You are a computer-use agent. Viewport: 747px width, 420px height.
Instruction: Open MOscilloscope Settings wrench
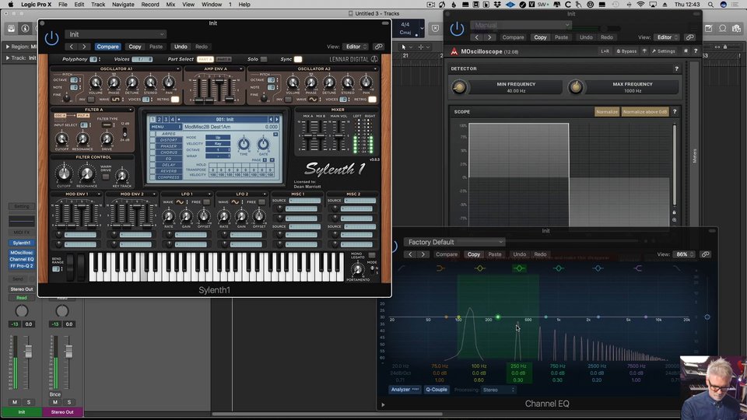click(663, 51)
